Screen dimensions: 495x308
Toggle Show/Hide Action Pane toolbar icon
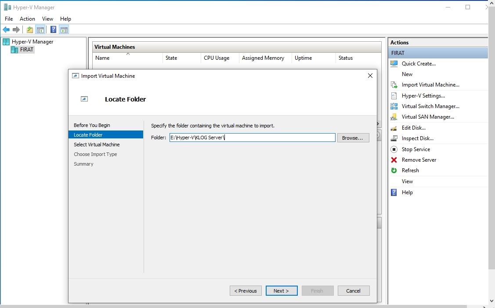64,30
